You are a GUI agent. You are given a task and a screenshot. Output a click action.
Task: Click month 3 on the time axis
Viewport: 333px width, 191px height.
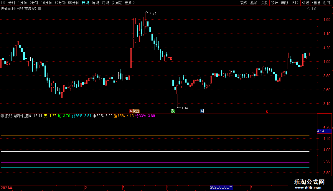123,188
